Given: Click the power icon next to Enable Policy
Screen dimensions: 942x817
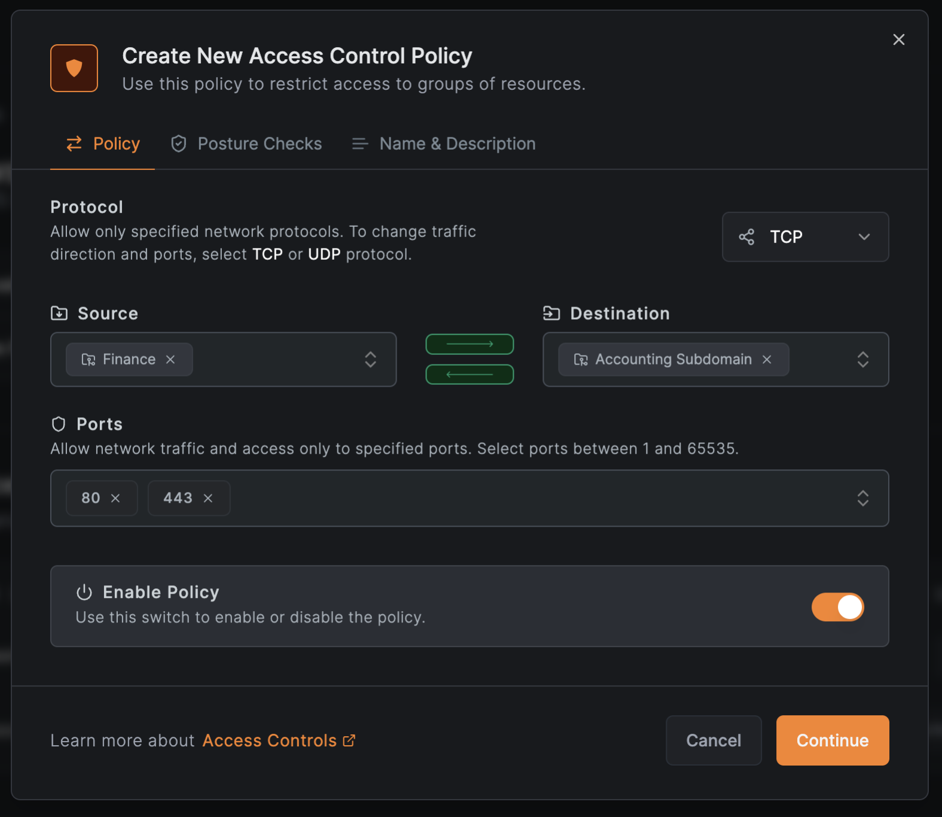Looking at the screenshot, I should pos(84,592).
